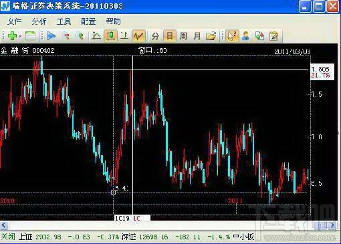The image size is (341, 244).
Task: Open the 配置 menu
Action: [x=88, y=21]
